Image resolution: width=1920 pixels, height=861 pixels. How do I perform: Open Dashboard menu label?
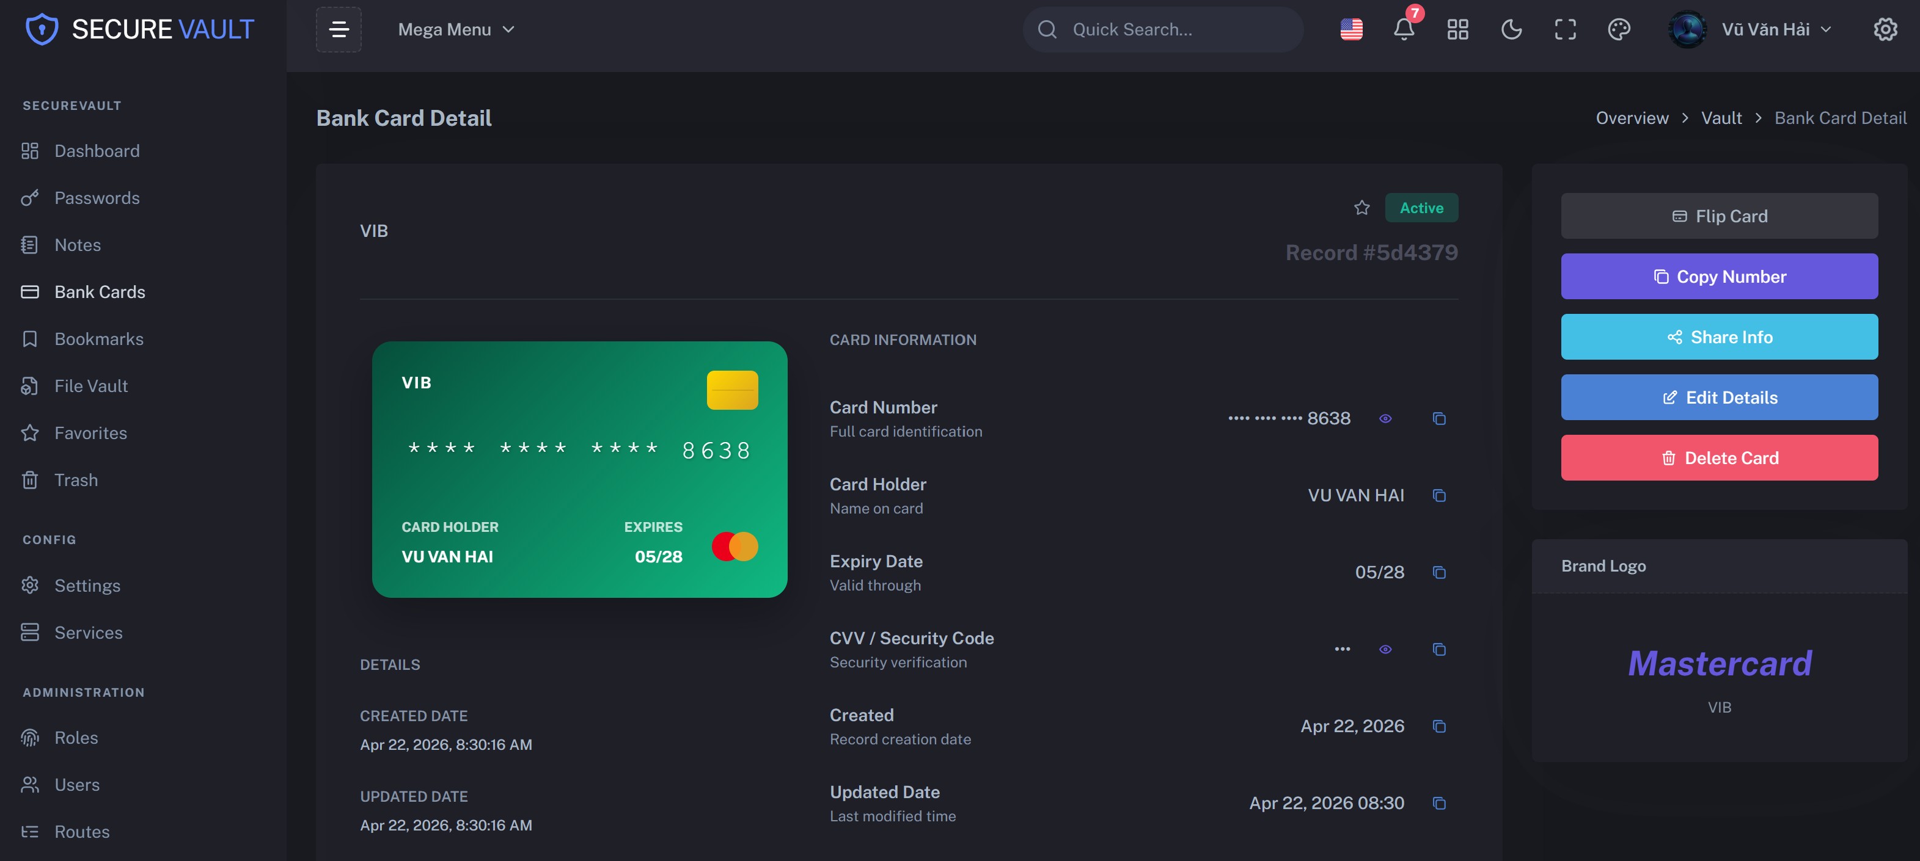click(97, 151)
